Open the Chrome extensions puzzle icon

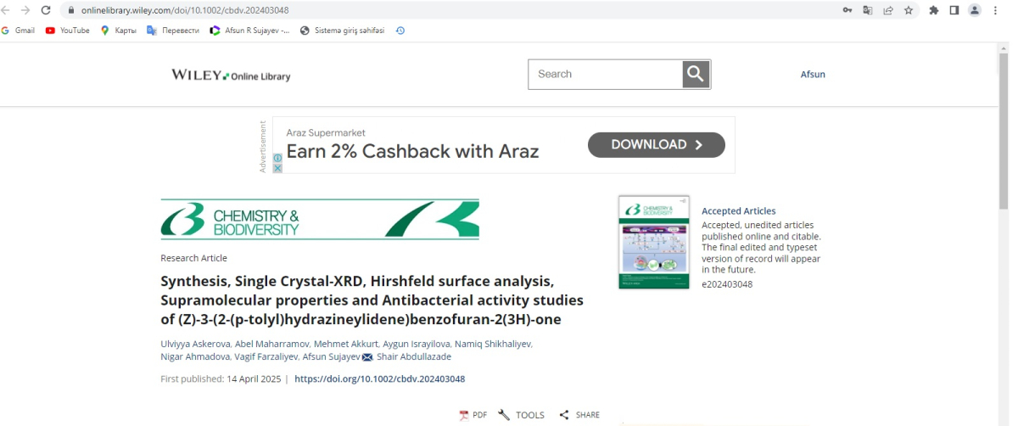tap(934, 10)
